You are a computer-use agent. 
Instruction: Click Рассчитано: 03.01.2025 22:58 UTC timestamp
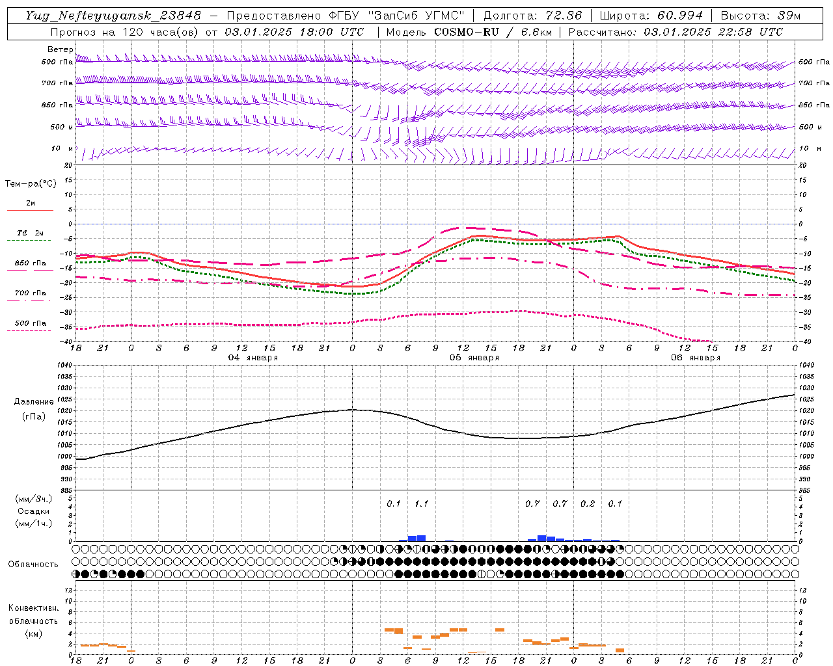coord(676,32)
